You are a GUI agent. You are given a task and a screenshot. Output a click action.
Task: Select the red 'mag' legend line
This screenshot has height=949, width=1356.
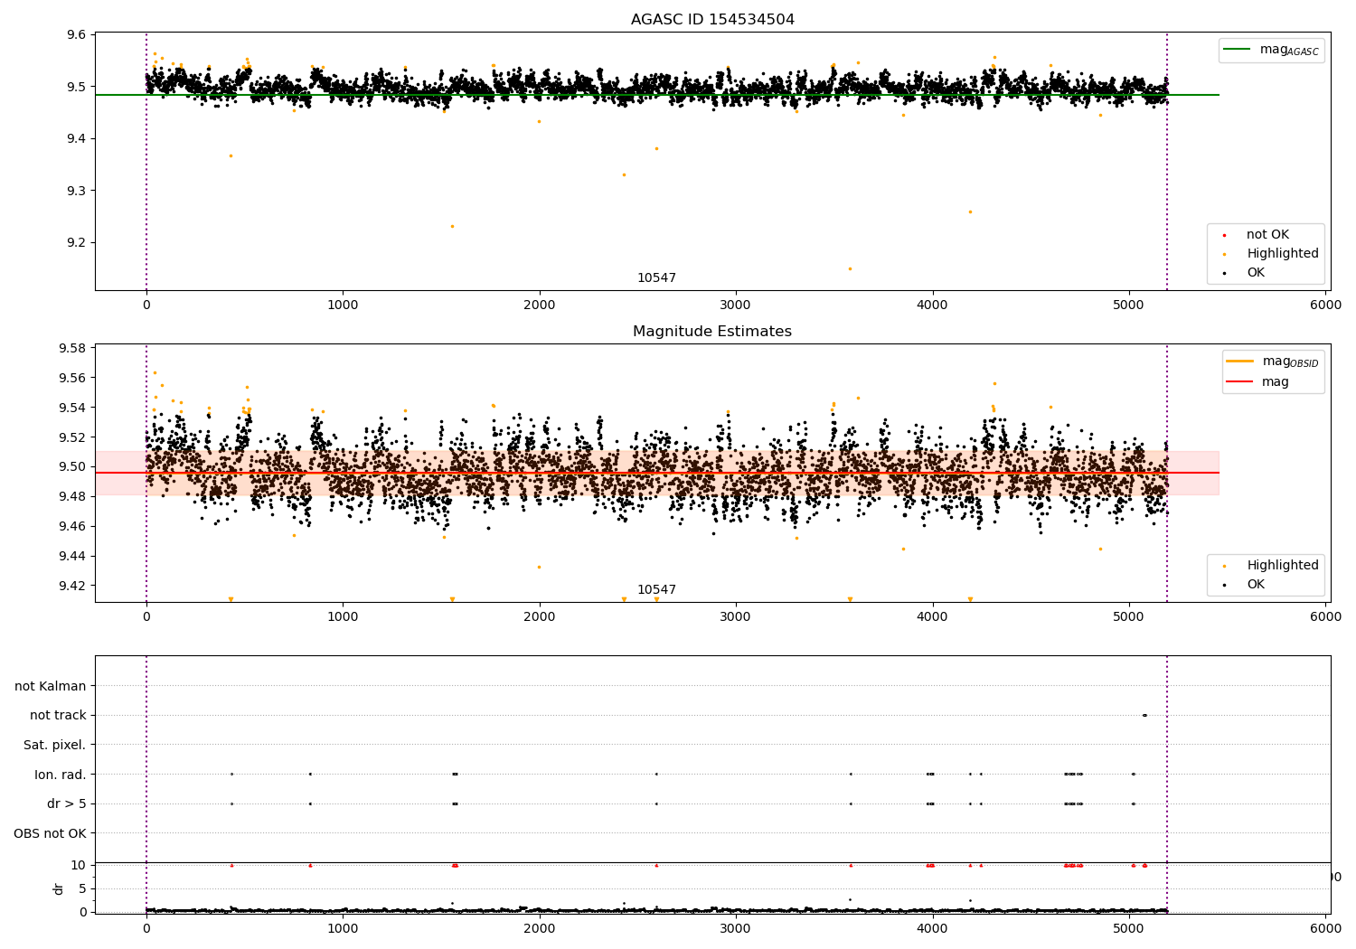[x=1240, y=381]
